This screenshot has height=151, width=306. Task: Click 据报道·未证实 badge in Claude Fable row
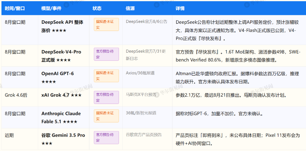(106, 116)
